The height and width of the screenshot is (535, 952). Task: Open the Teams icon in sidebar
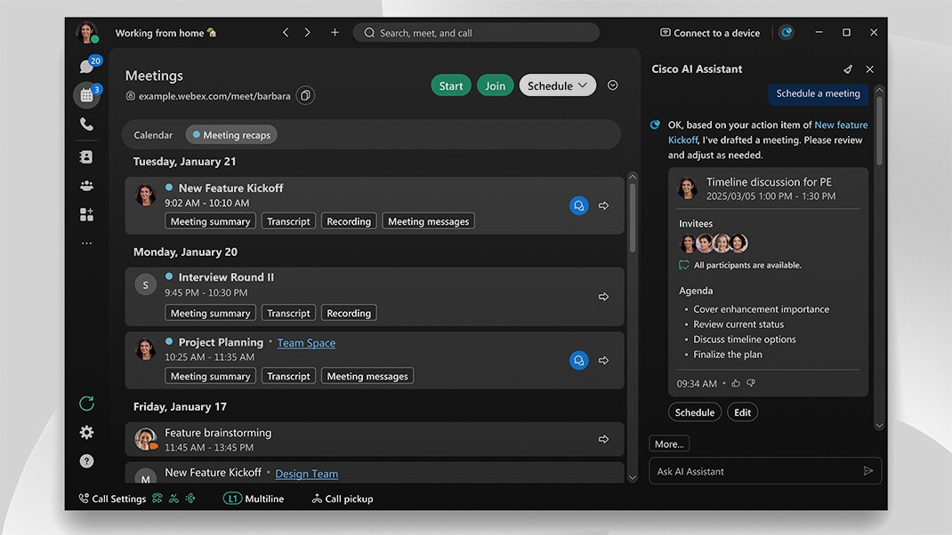[x=86, y=186]
